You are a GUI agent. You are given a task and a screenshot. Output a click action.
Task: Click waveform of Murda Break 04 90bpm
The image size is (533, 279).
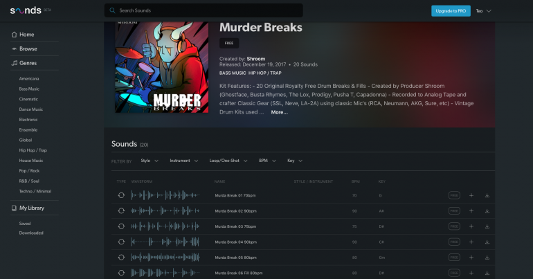point(165,242)
